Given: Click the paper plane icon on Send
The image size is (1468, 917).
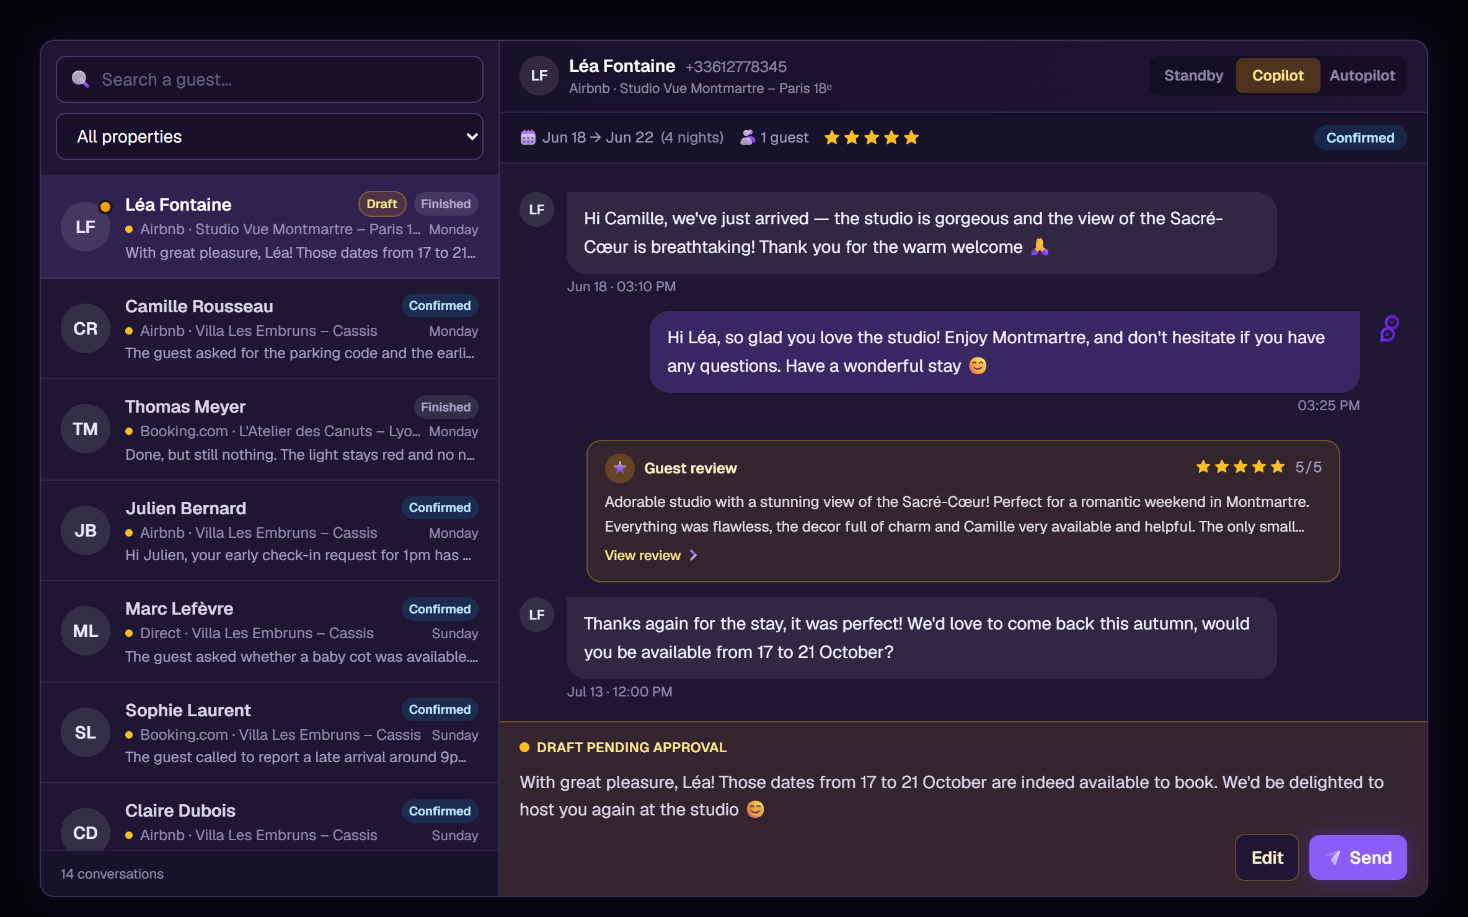Looking at the screenshot, I should [x=1333, y=858].
